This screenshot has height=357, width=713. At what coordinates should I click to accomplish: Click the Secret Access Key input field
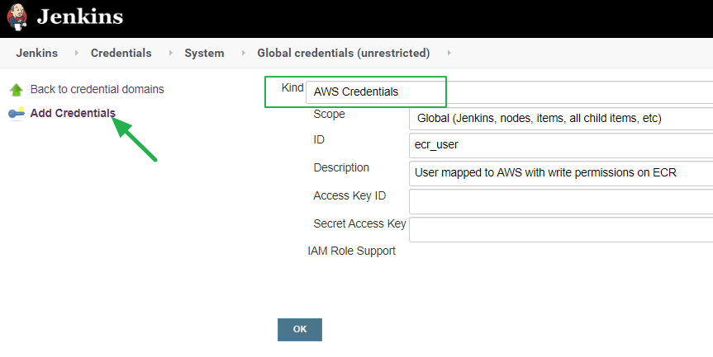561,229
